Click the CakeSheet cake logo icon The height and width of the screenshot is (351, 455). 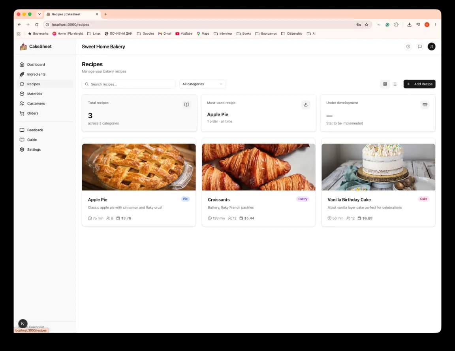(x=23, y=47)
